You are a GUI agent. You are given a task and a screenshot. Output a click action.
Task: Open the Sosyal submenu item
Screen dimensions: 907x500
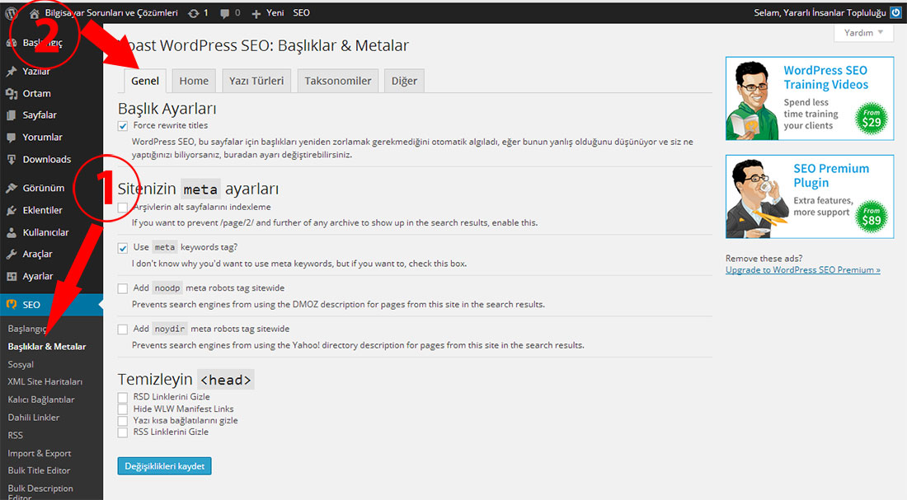click(21, 365)
